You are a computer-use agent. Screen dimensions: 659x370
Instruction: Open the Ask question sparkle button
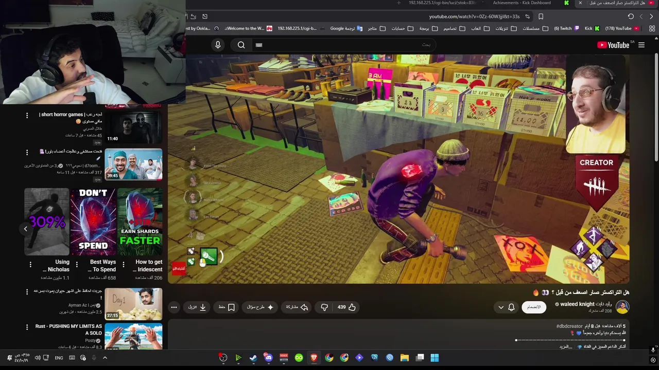tap(259, 307)
